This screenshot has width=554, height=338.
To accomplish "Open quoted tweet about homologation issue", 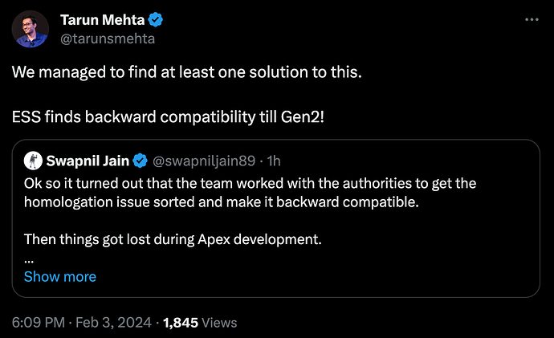I will (x=276, y=218).
